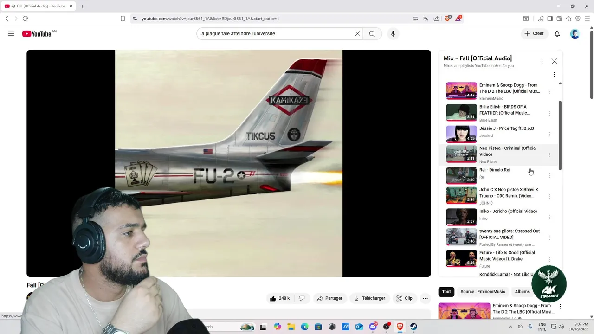Screen dimensions: 594x334
Task: Open Mix playlist header options menu
Action: 542,61
